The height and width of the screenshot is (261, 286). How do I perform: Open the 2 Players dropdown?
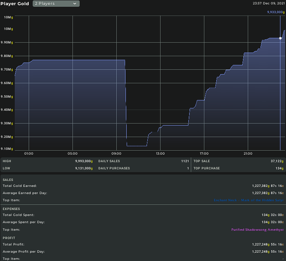(x=56, y=4)
